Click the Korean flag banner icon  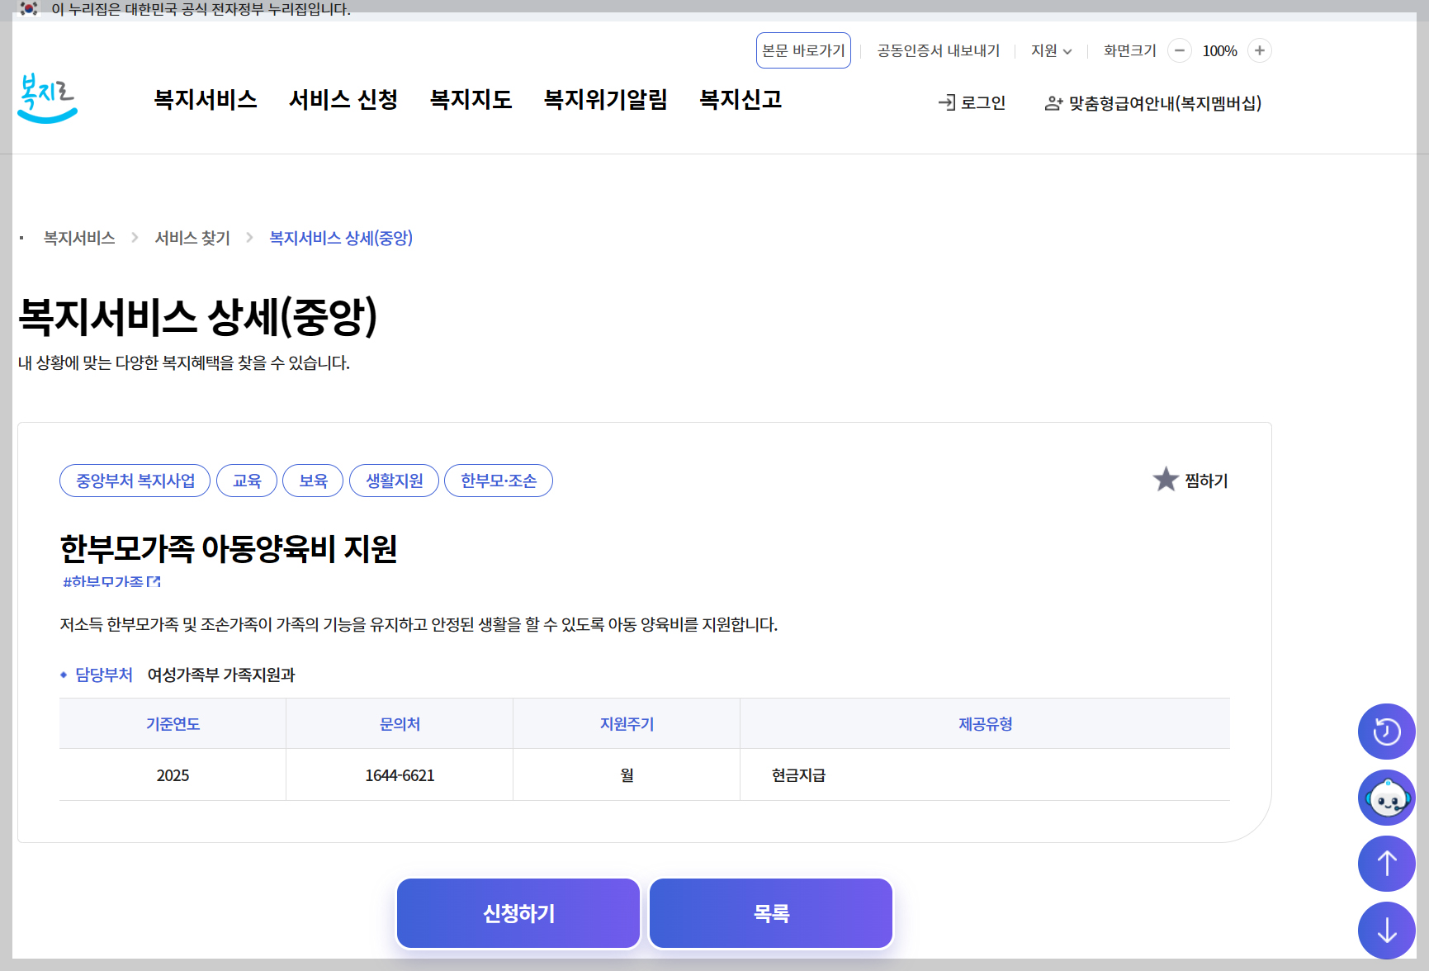pos(26,10)
